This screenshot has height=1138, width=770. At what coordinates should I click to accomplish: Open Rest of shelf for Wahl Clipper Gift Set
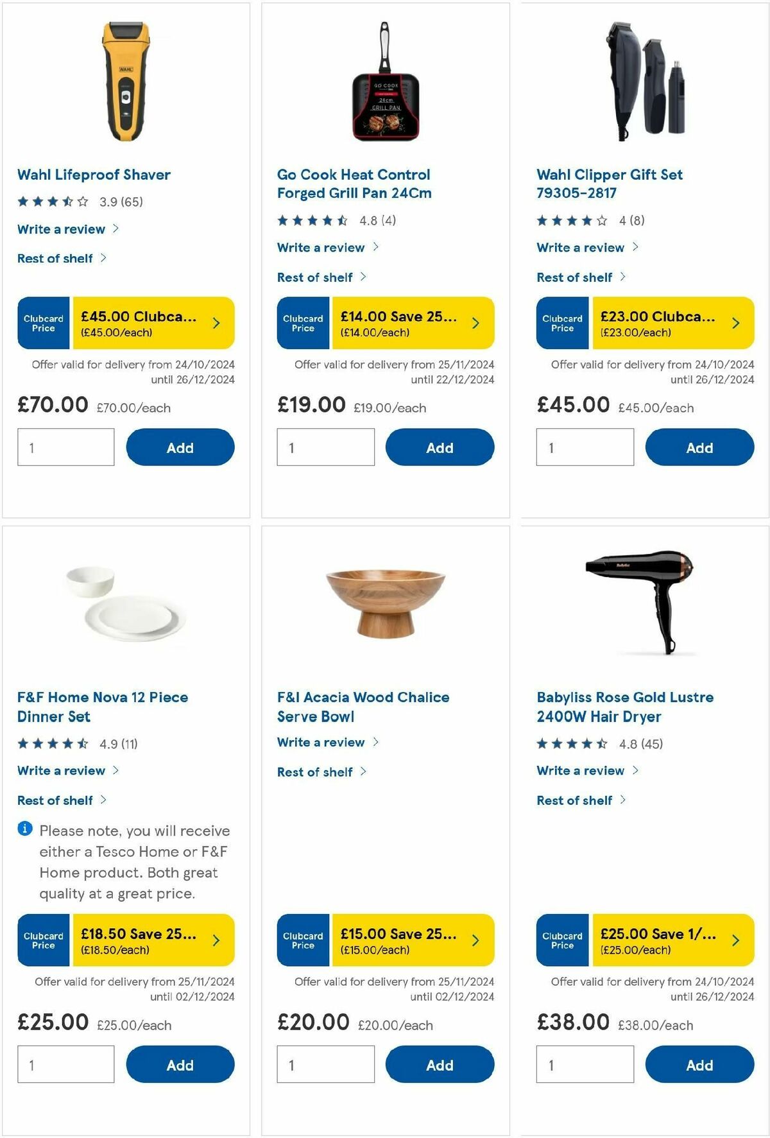pyautogui.click(x=574, y=277)
